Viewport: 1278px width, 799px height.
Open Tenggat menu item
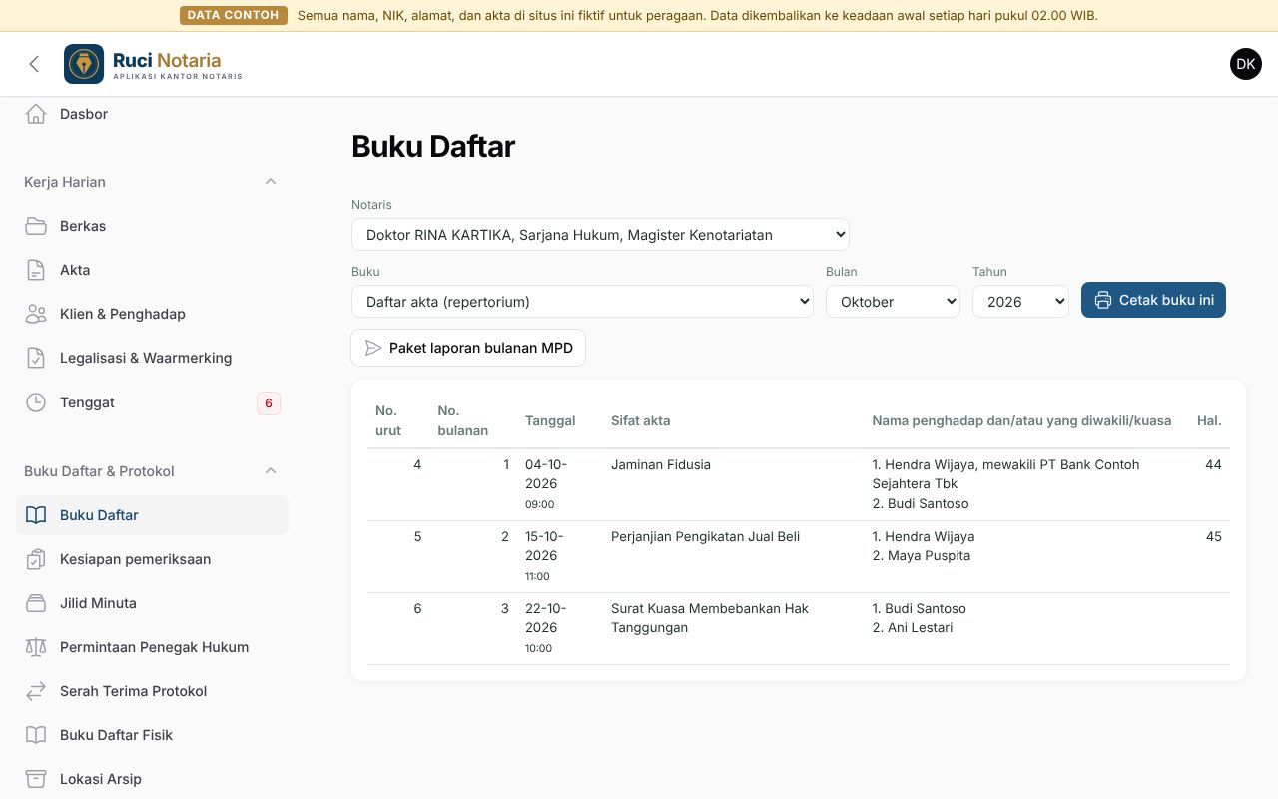tap(152, 402)
